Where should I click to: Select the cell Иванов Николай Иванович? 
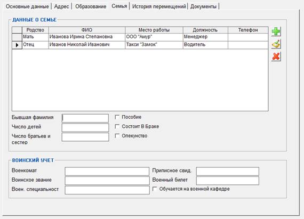pyautogui.click(x=87, y=45)
